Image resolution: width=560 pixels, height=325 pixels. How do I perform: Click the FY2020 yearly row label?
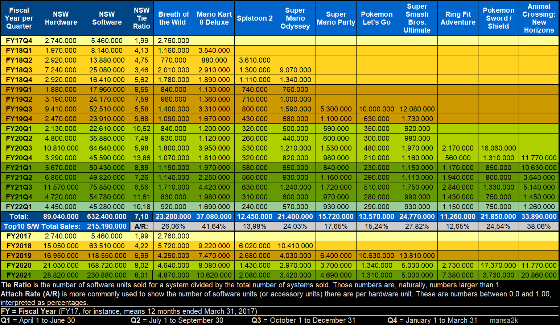click(x=19, y=265)
